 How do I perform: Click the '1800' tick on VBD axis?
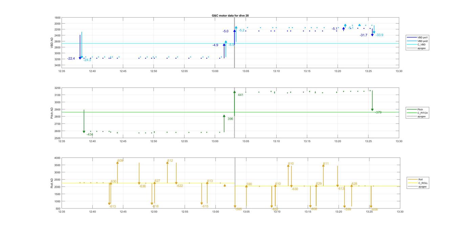tap(58, 18)
